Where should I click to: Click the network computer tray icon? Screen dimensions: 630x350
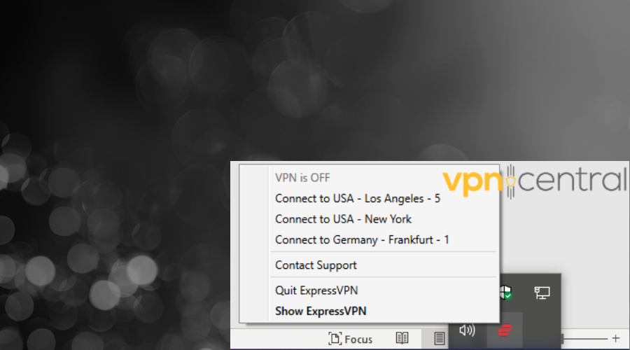click(542, 293)
